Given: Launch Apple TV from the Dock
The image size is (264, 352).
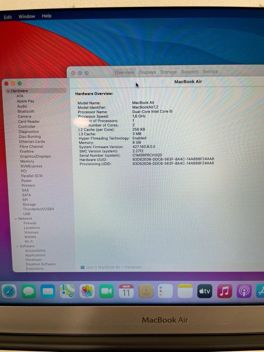Looking at the screenshot, I should pos(205,291).
